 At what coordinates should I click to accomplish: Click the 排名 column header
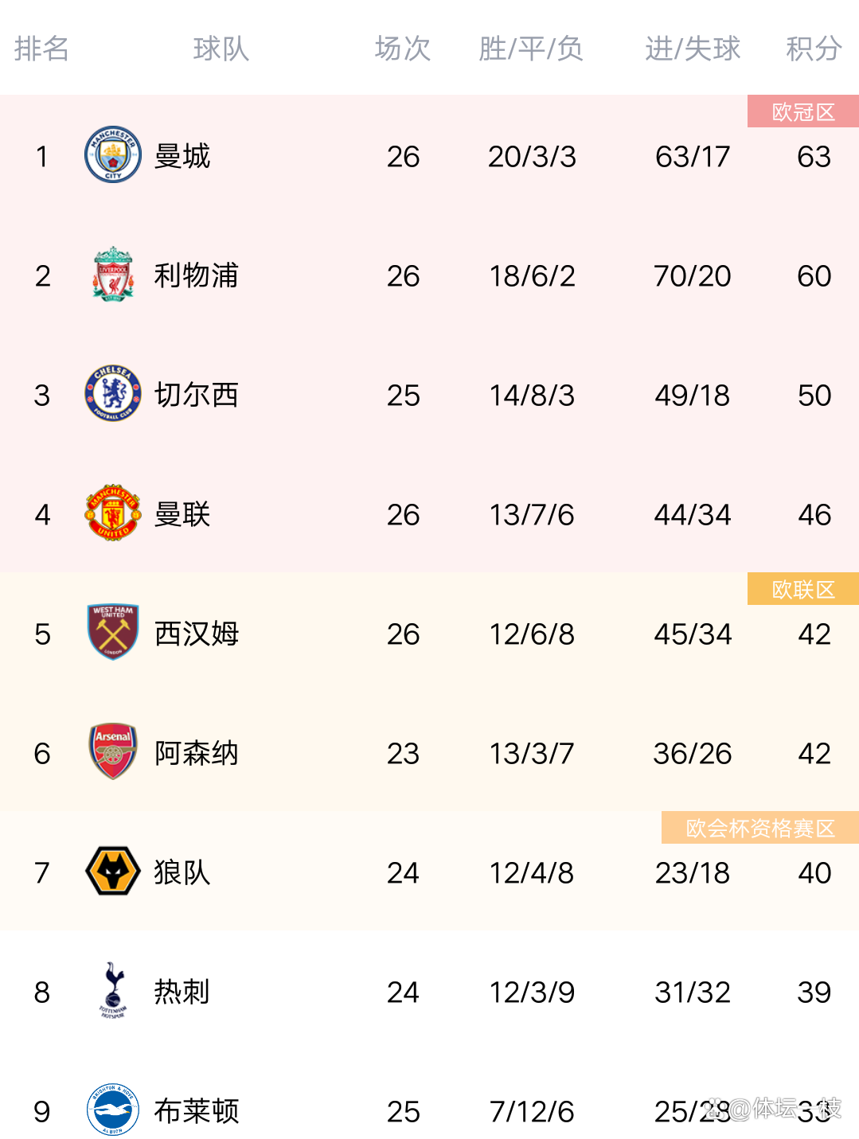41,49
